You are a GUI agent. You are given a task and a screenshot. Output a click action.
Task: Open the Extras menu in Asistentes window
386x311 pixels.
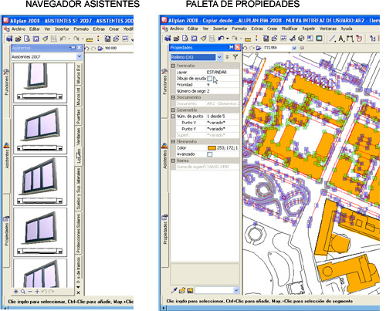[x=99, y=29]
